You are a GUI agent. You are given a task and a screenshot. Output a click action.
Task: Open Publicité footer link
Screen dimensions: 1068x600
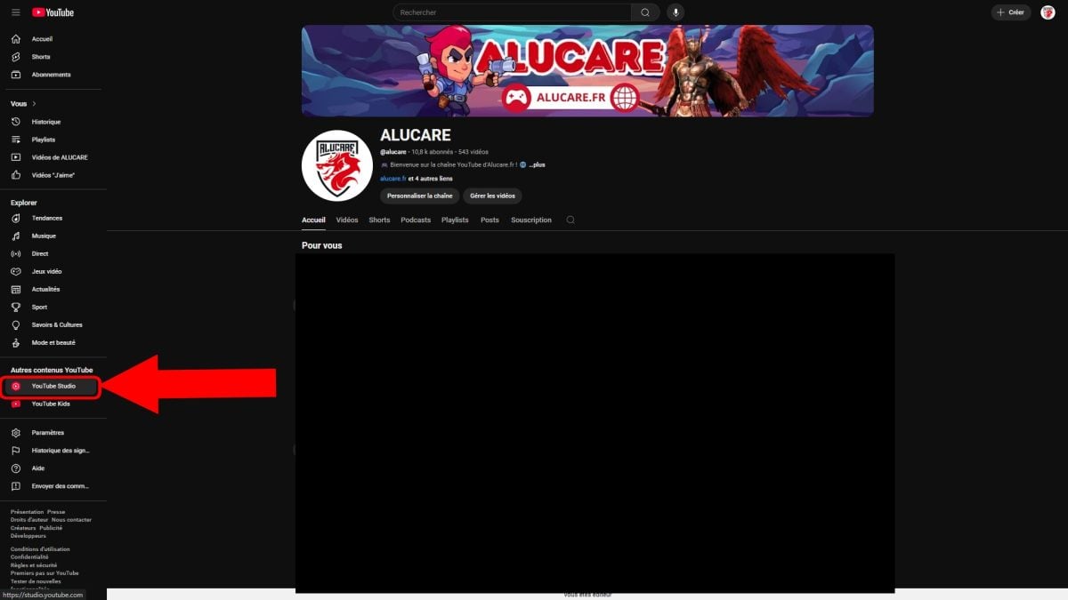pos(51,528)
